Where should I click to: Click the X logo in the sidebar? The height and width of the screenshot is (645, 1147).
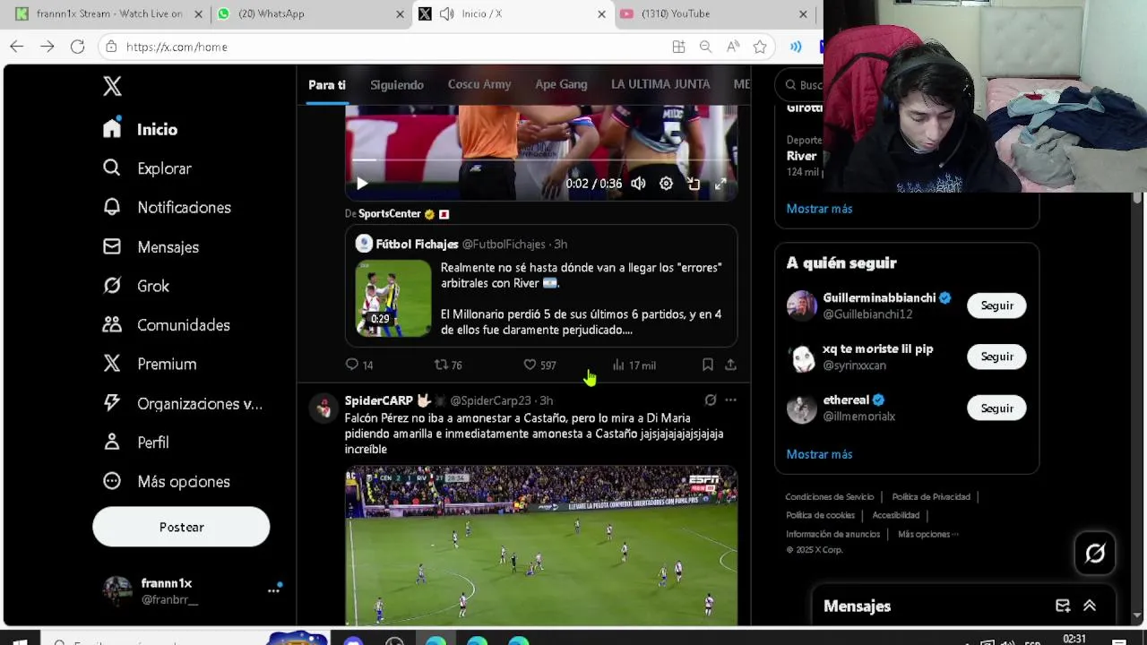112,86
